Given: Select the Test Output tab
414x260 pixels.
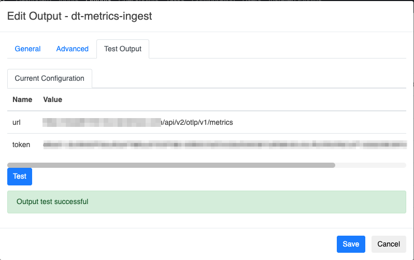Looking at the screenshot, I should (x=123, y=49).
